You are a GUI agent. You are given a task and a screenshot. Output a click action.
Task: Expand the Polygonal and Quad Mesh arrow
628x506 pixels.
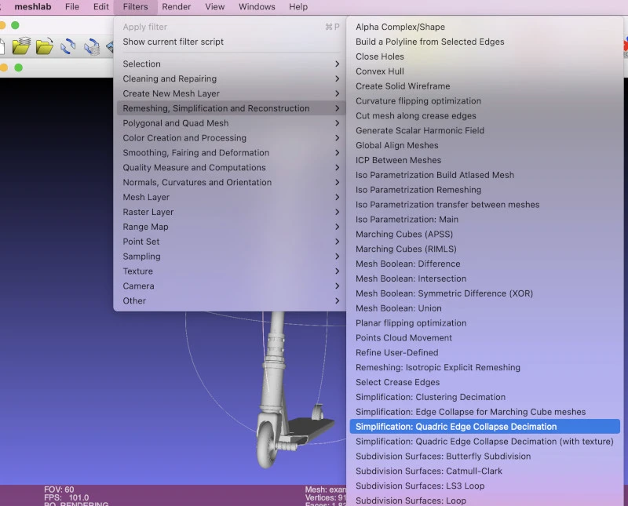pos(338,123)
